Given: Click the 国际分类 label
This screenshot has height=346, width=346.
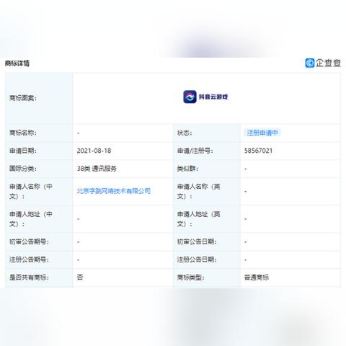Looking at the screenshot, I should [x=23, y=169].
